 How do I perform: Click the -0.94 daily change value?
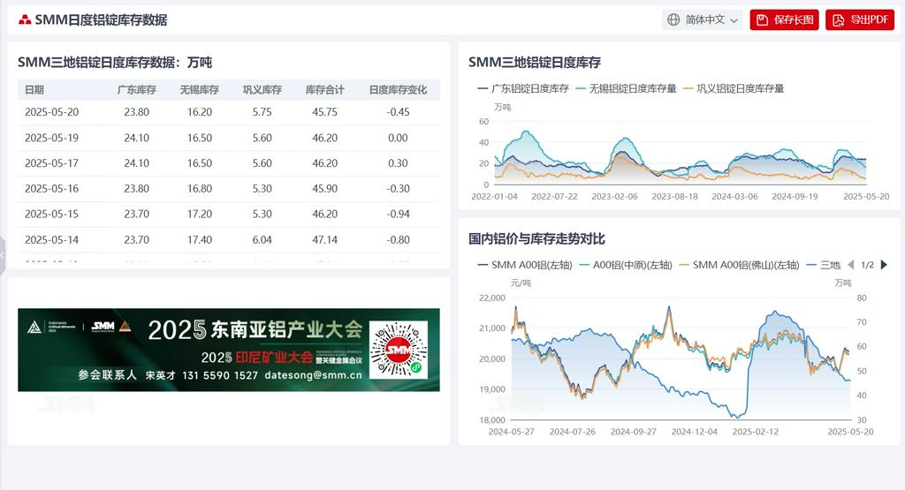click(x=399, y=214)
